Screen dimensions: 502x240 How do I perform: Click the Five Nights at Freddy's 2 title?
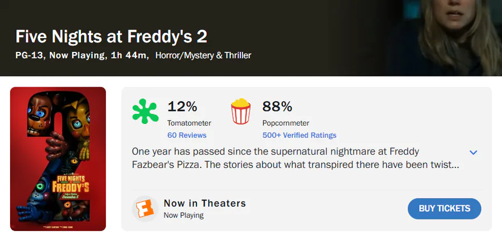112,37
